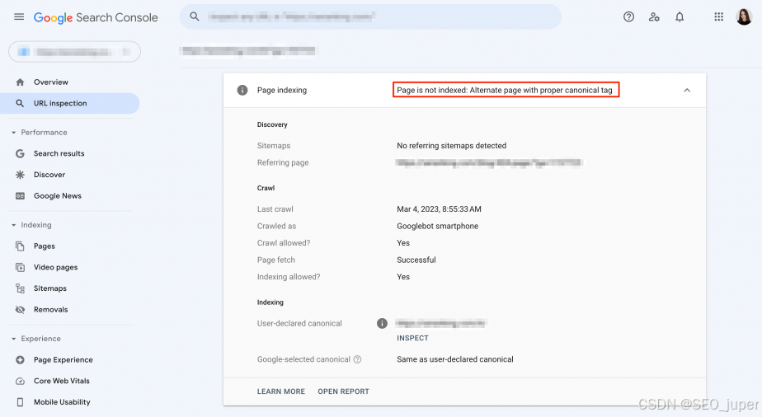The image size is (762, 417).
Task: Click the 'Yes' value for Crawl allowed
Action: [403, 243]
